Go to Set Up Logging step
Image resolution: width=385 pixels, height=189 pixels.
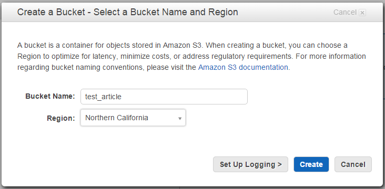(x=250, y=164)
